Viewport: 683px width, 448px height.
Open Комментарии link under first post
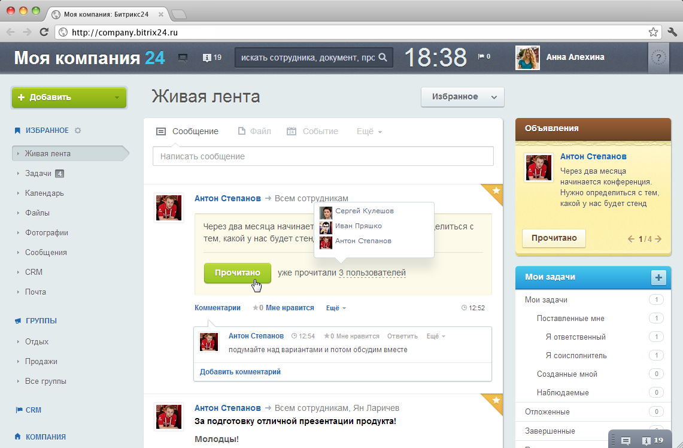tap(217, 308)
